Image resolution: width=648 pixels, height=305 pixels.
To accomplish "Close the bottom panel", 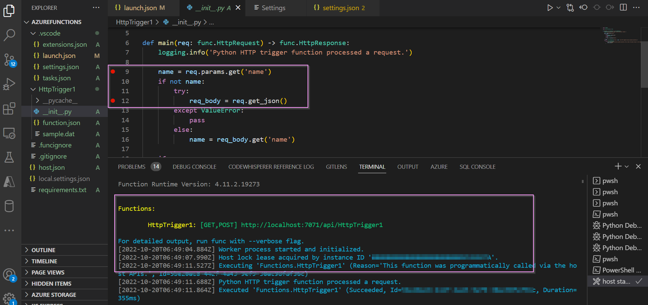I will click(638, 166).
